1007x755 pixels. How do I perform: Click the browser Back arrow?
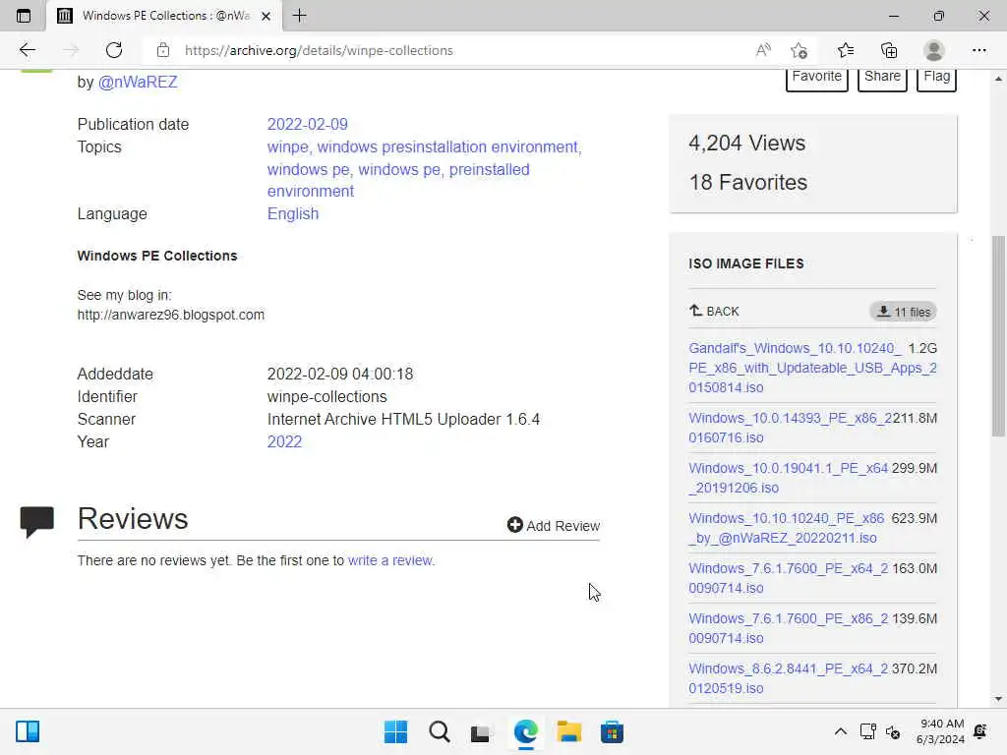pyautogui.click(x=27, y=50)
